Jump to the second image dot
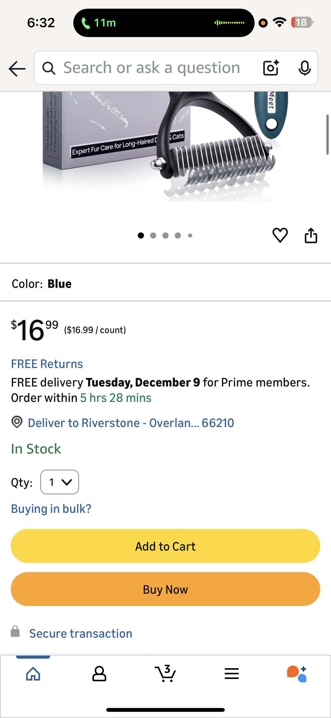Image resolution: width=331 pixels, height=718 pixels. point(153,235)
